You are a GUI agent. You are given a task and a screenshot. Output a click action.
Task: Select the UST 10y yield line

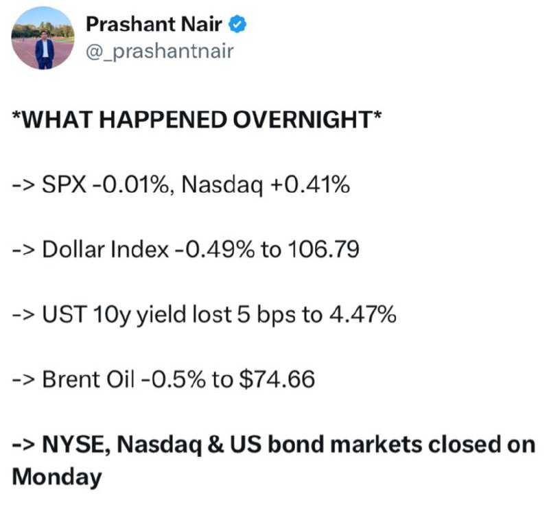pos(204,314)
